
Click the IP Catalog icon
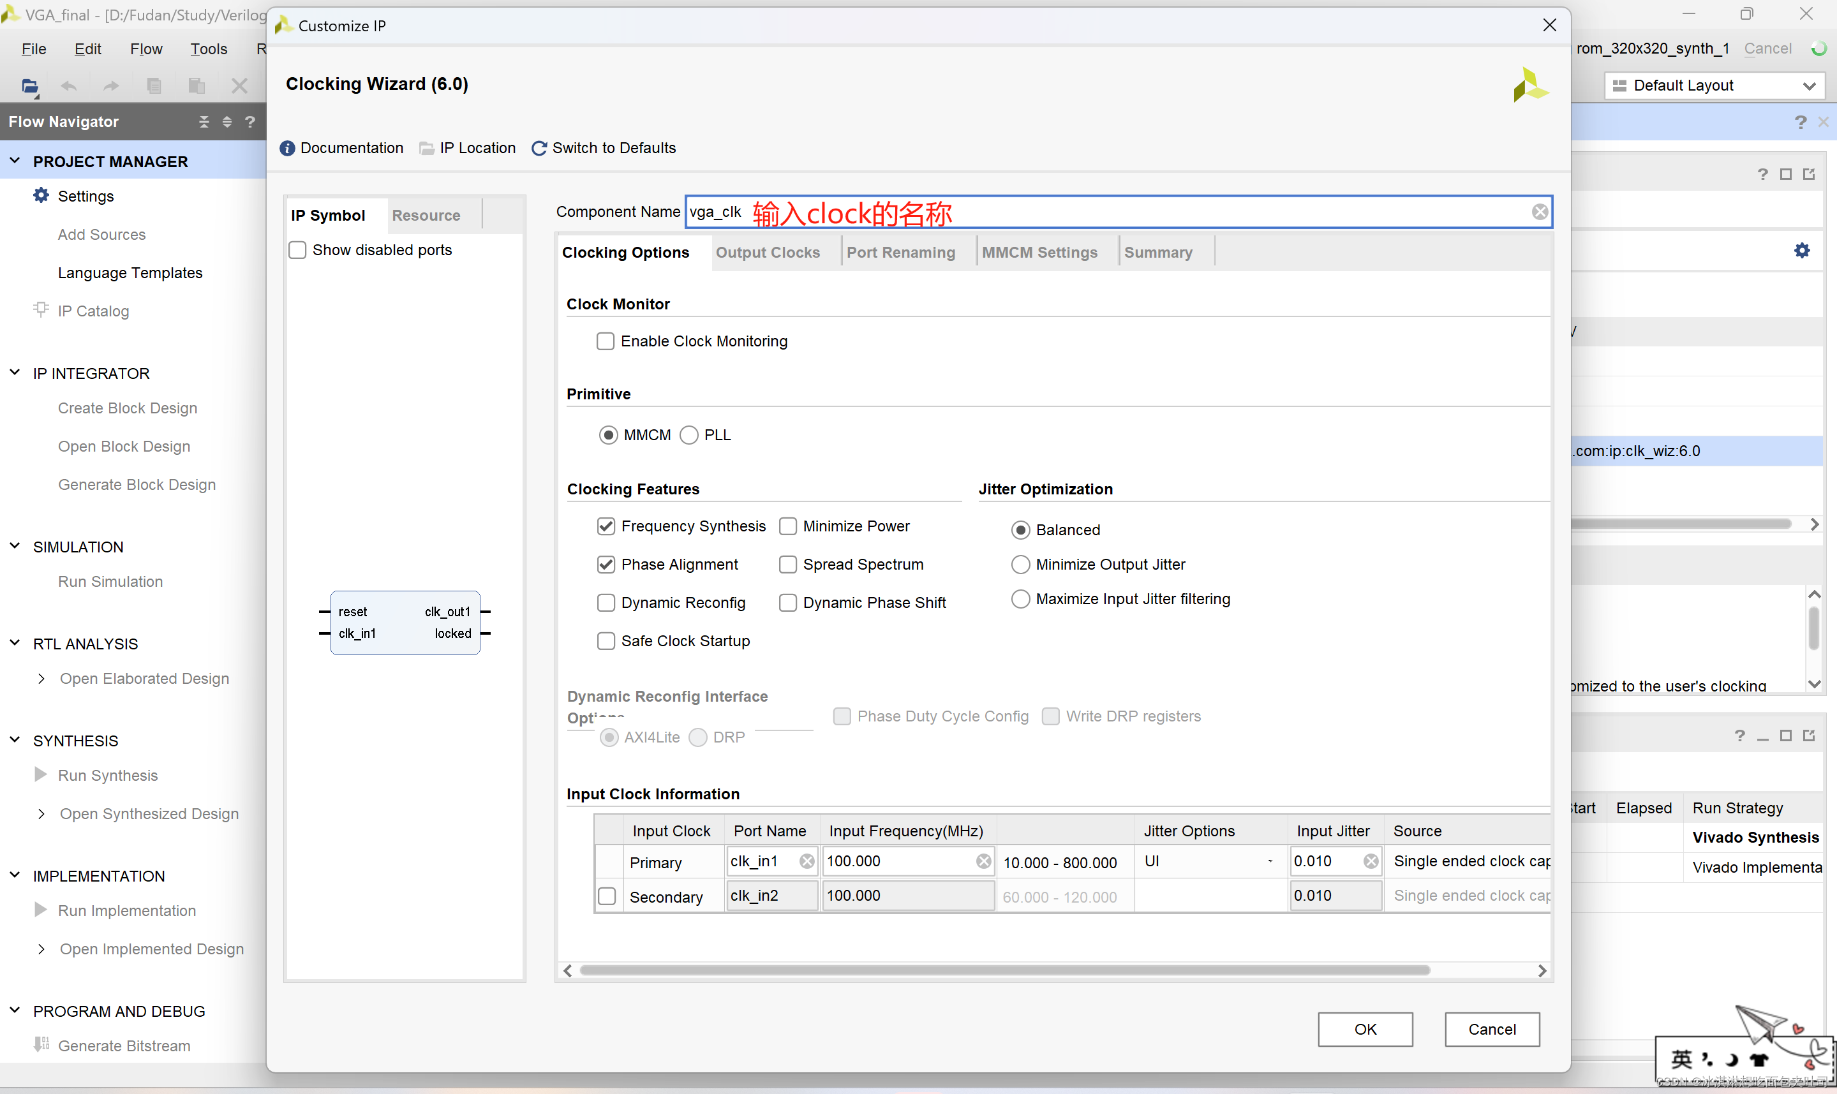click(x=41, y=309)
